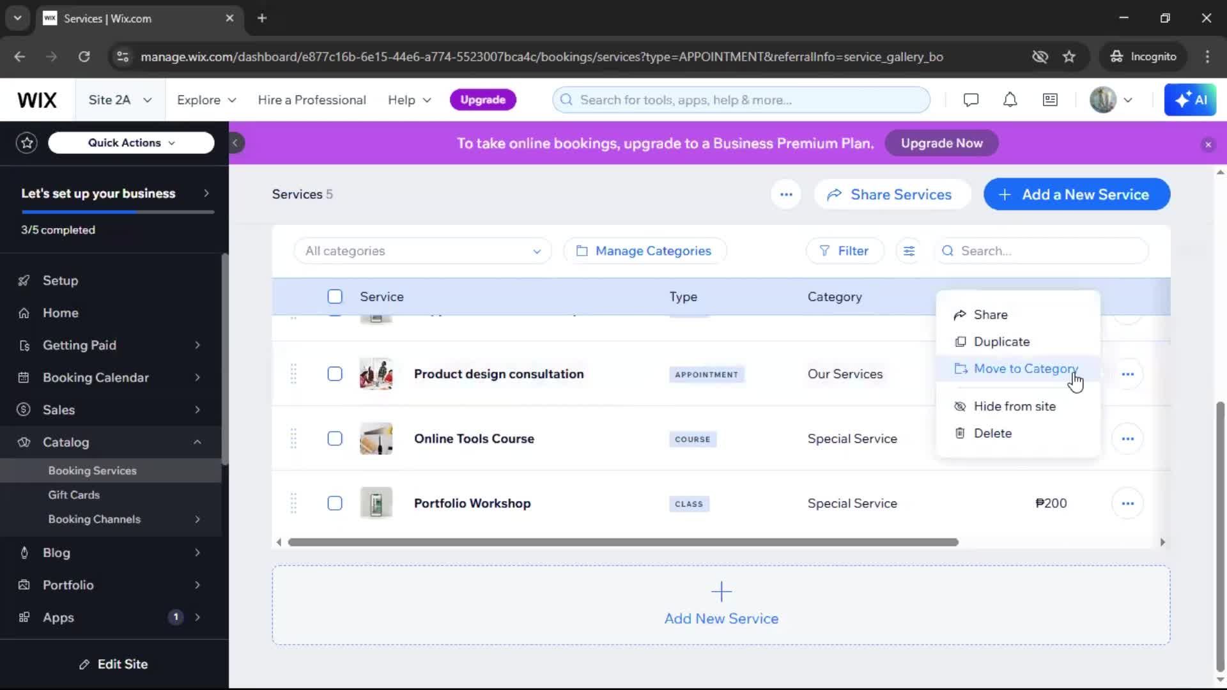The height and width of the screenshot is (690, 1227).
Task: Open Online Tools Course thumbnail
Action: pyautogui.click(x=376, y=438)
